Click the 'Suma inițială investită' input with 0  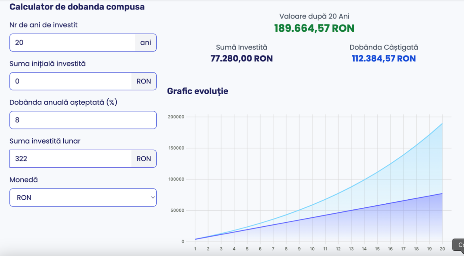point(70,81)
